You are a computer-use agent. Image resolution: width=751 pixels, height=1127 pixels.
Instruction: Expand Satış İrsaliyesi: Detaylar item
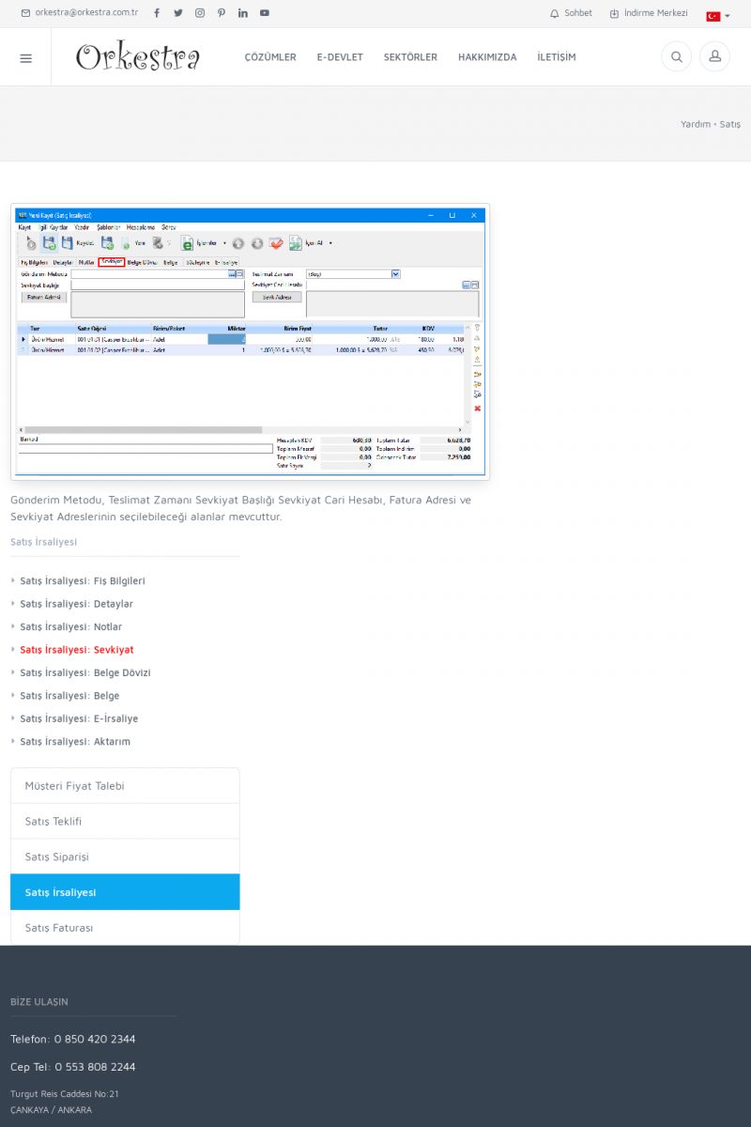coord(76,604)
